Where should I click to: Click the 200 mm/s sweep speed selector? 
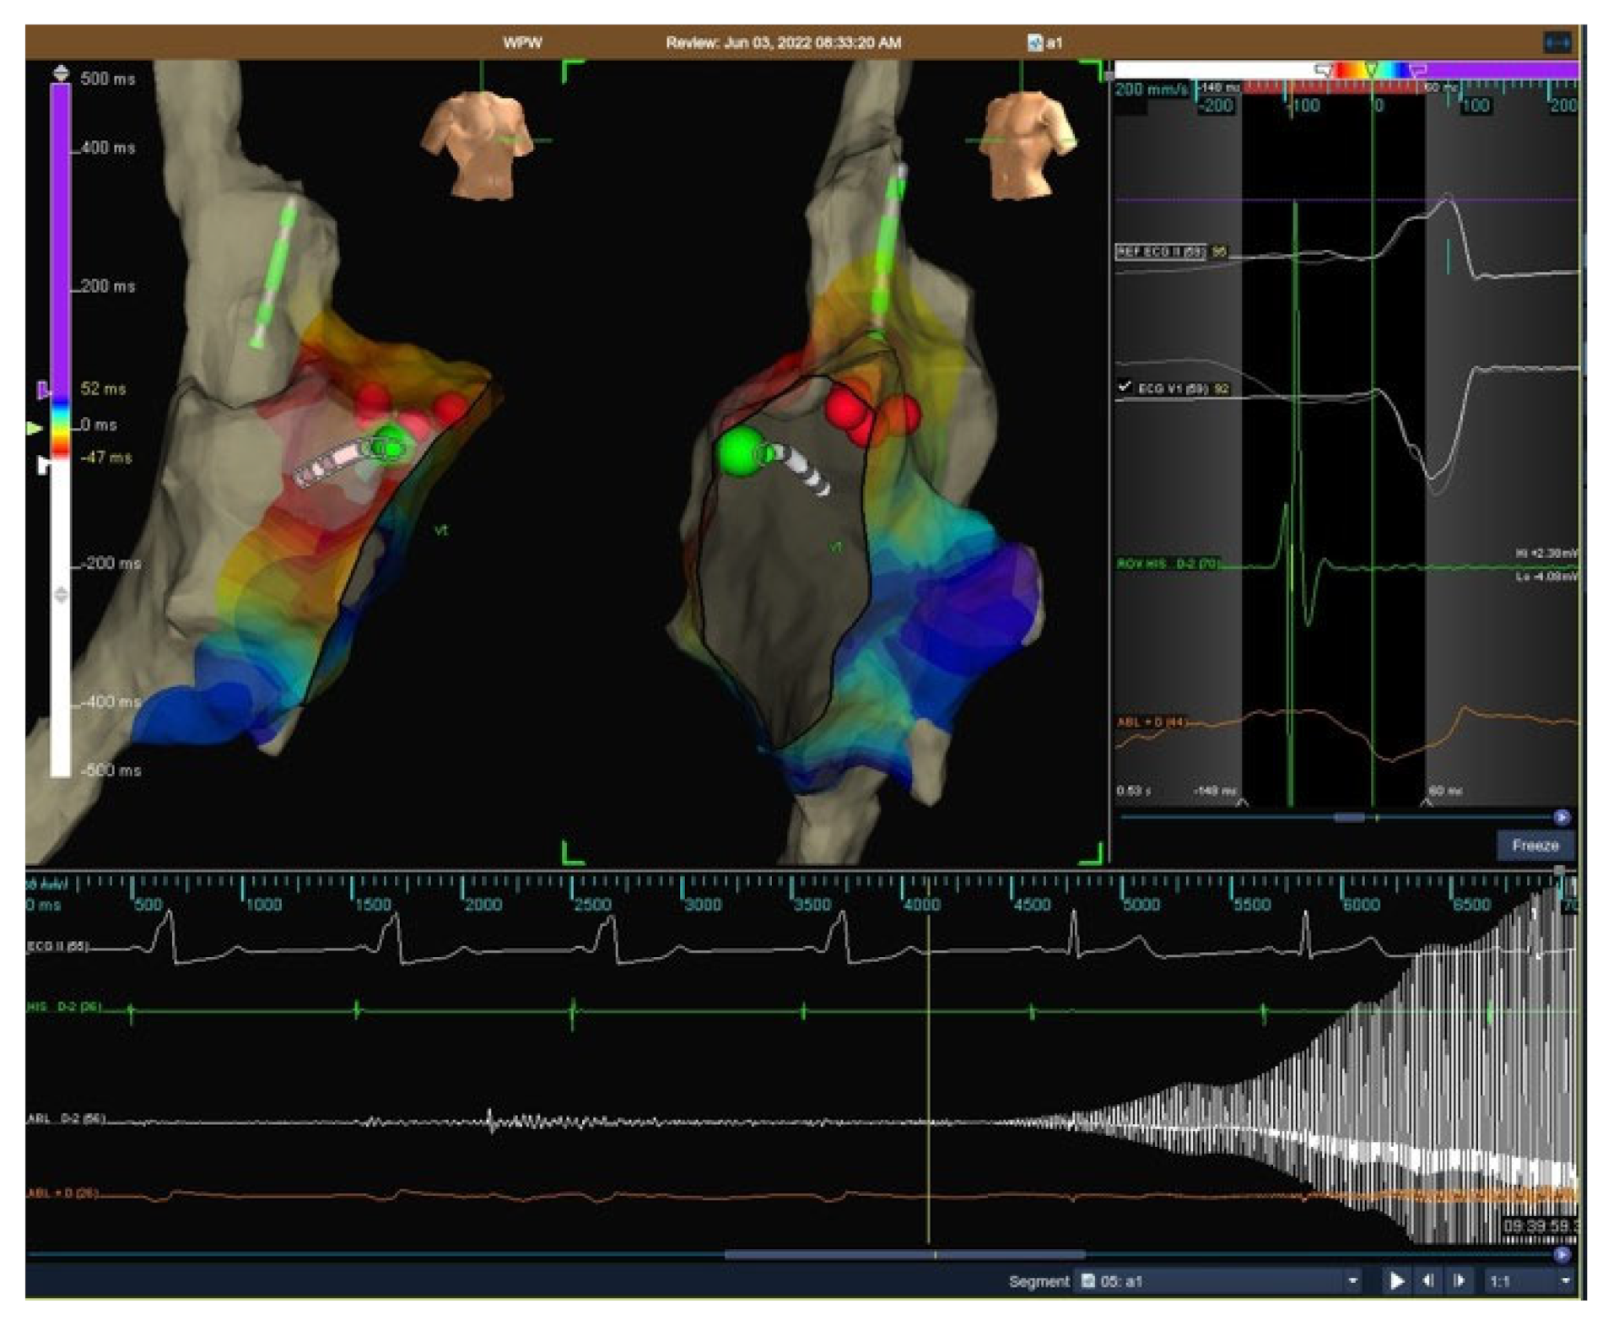click(1151, 89)
